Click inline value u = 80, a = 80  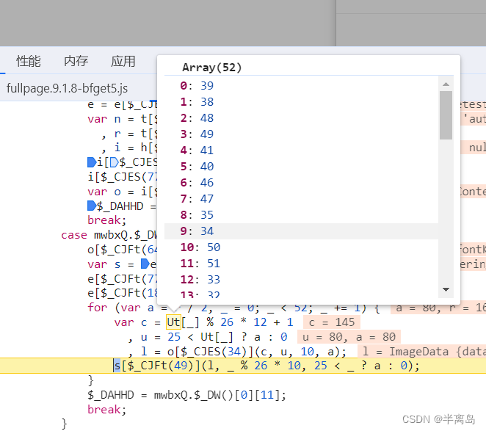tap(349, 337)
